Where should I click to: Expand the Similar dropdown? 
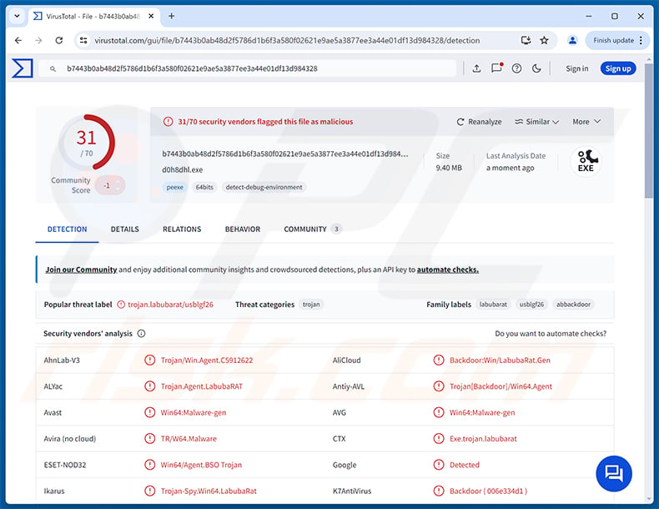pyautogui.click(x=536, y=122)
